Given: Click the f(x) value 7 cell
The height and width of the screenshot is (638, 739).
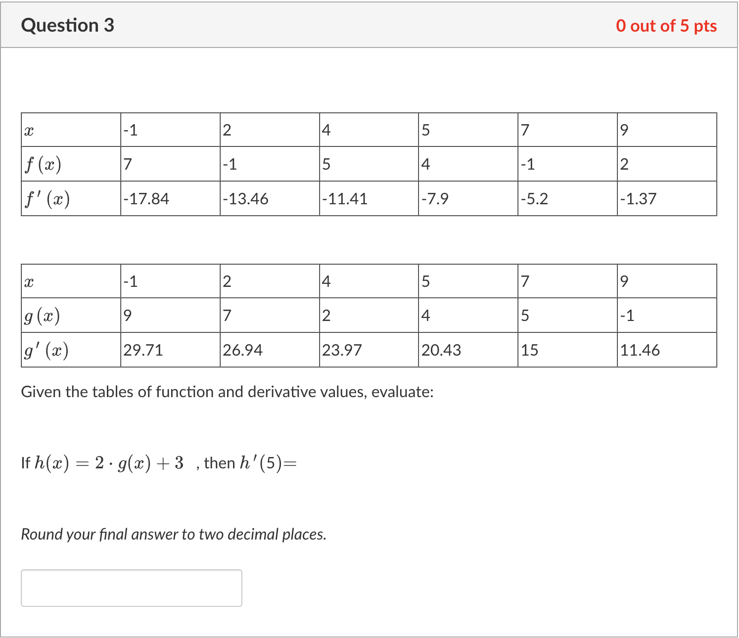Looking at the screenshot, I should [x=127, y=164].
